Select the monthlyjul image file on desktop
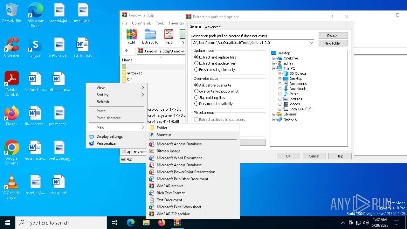This screenshot has height=229, width=407. 59,13
